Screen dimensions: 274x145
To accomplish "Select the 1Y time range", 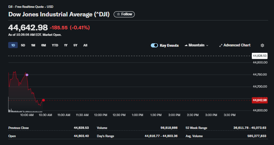I will click(66, 45).
